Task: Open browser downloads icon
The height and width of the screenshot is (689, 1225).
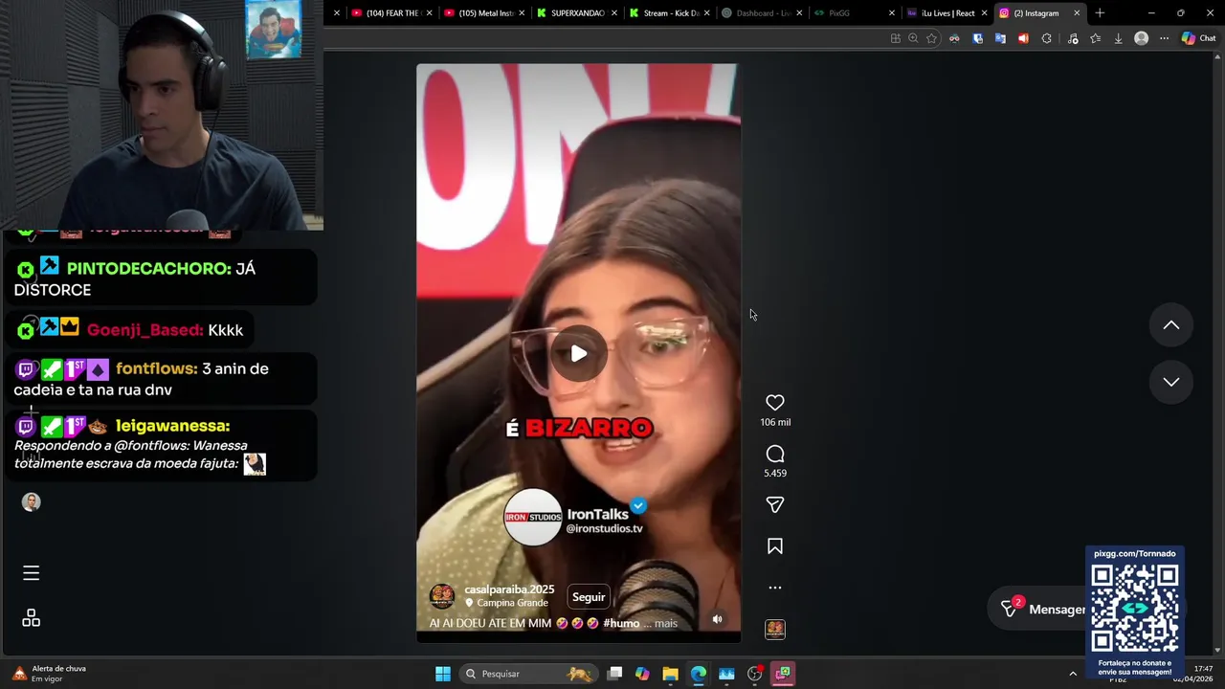Action: (x=1118, y=38)
